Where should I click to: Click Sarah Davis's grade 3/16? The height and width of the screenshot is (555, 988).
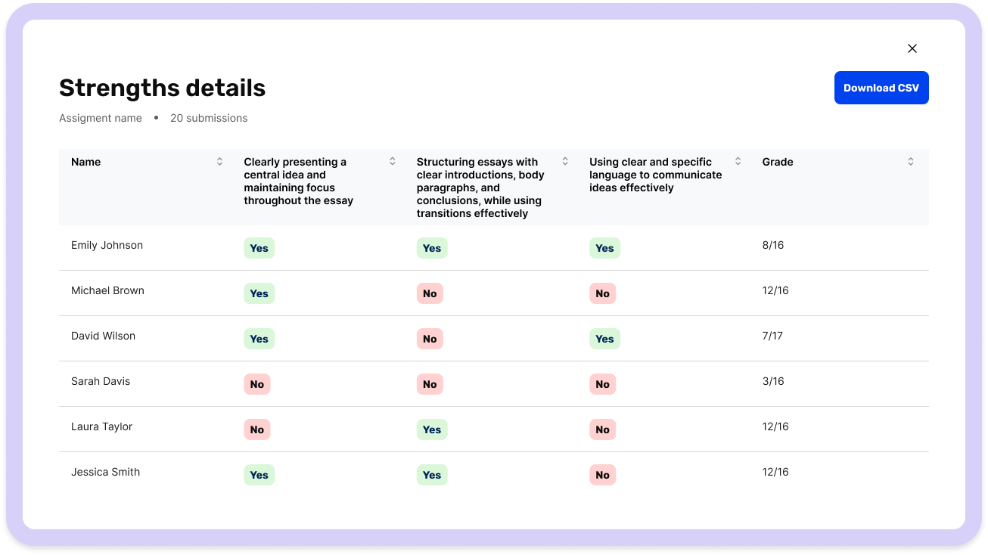[772, 381]
